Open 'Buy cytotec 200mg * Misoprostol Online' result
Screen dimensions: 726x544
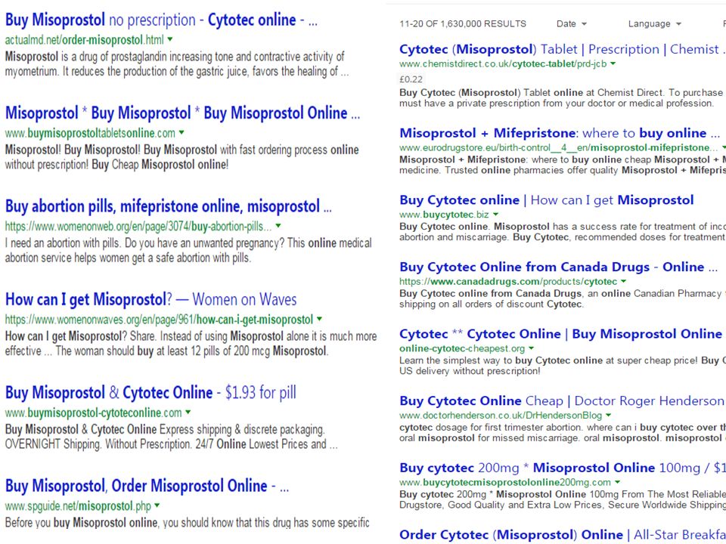coord(563,468)
